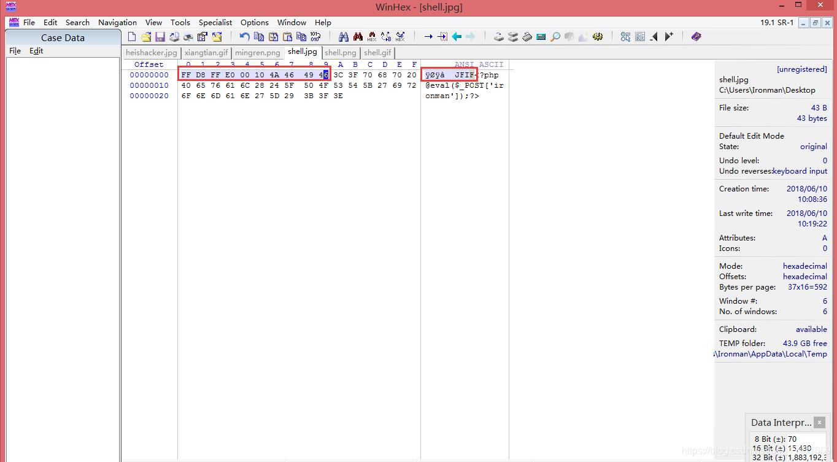Screen dimensions: 837x462
Task: Switch to shell.gif tab
Action: (377, 53)
